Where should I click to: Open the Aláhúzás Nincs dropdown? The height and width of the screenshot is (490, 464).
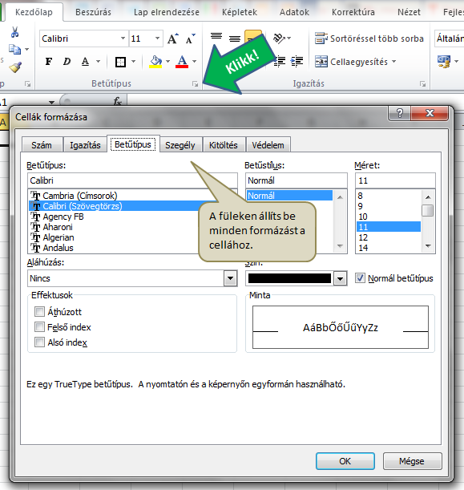pyautogui.click(x=231, y=278)
